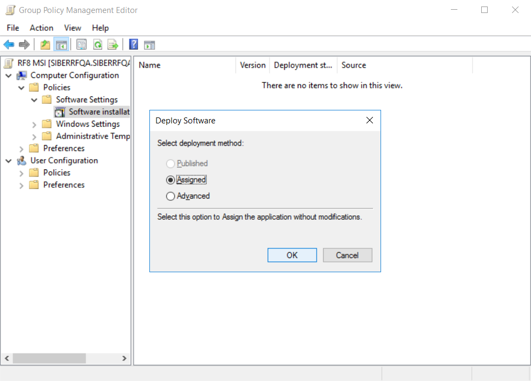This screenshot has height=381, width=531.
Task: Select the Advanced deployment radio button
Action: coord(171,196)
